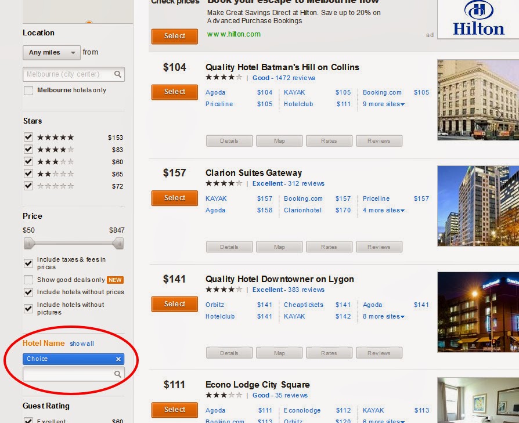
Task: Click the maximum price slider handle
Action: coord(118,244)
